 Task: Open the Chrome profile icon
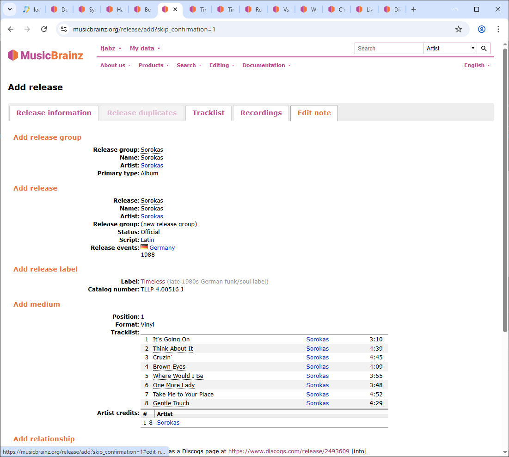pos(481,29)
